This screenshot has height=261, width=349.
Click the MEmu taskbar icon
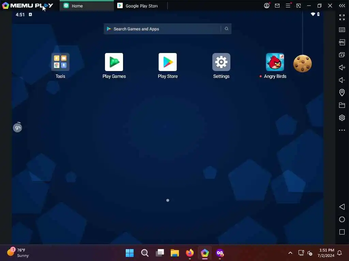205,253
